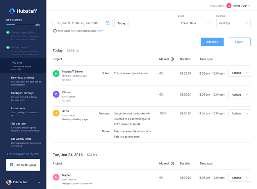Click the Acme Corp organization avatar

click(229, 5)
